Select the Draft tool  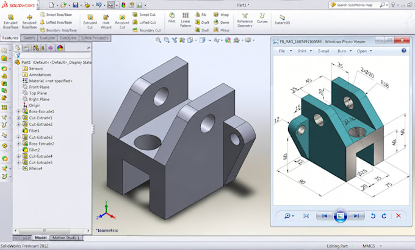(x=202, y=23)
